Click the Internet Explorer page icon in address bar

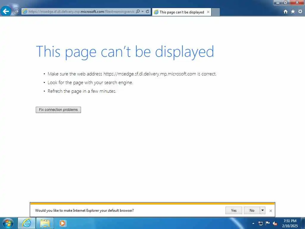[25, 12]
